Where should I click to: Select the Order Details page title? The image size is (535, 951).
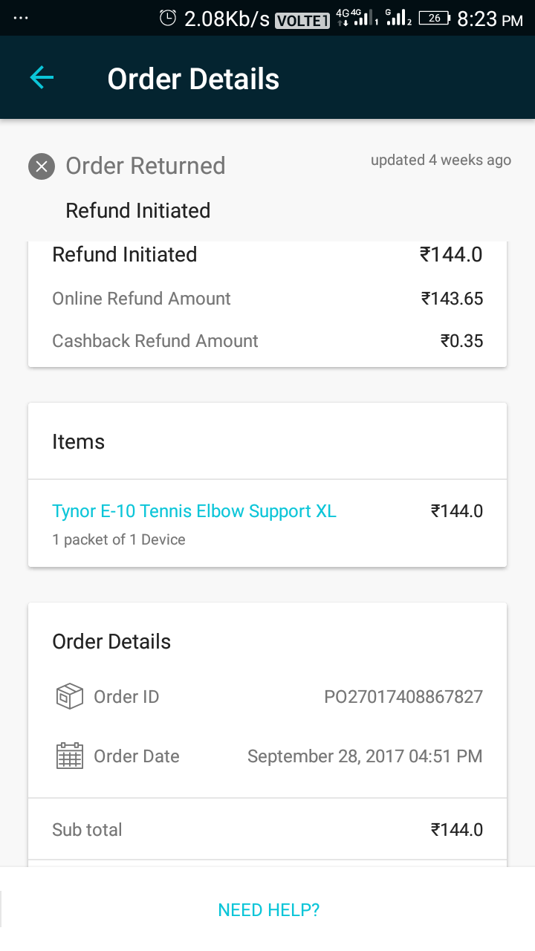point(193,79)
